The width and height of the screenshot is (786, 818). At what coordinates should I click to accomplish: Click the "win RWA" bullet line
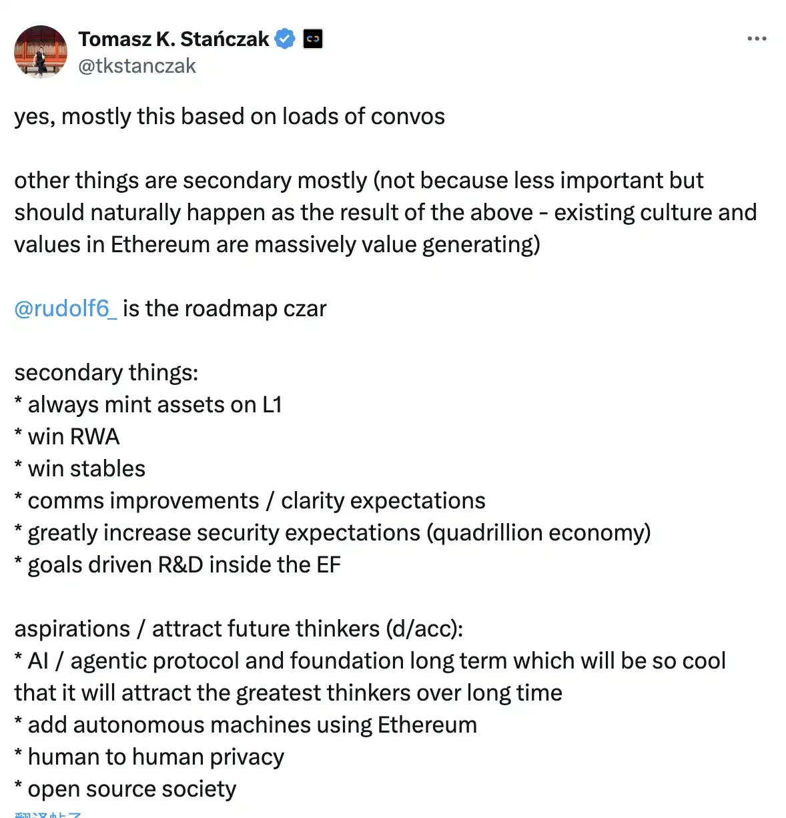pyautogui.click(x=73, y=437)
